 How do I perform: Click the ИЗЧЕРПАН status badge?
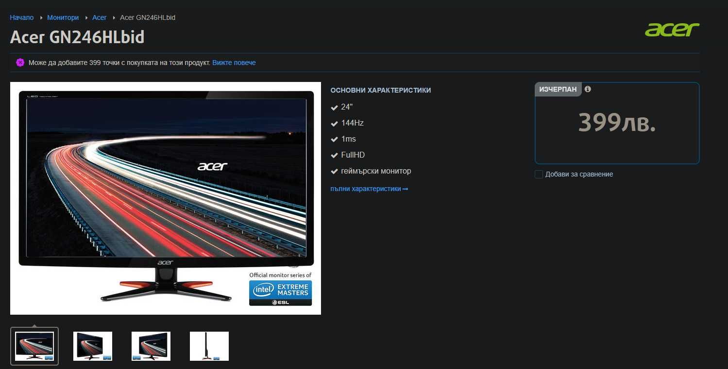[558, 89]
